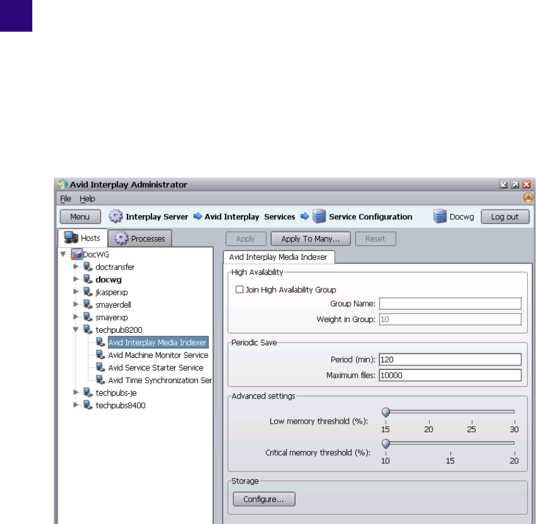The width and height of the screenshot is (536, 524).
Task: Open the File menu
Action: click(x=66, y=198)
